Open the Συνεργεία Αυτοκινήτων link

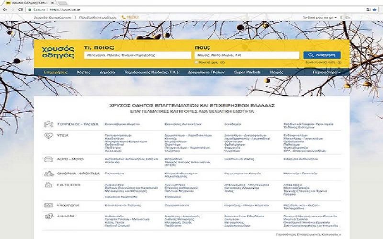tap(301, 159)
